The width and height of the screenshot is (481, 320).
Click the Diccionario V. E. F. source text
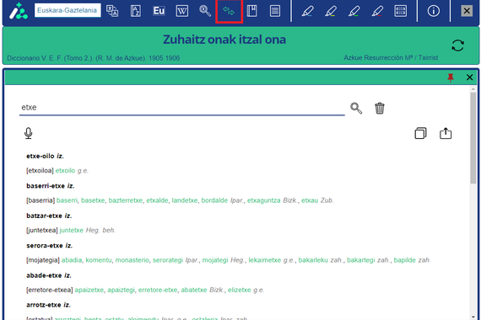click(x=94, y=58)
